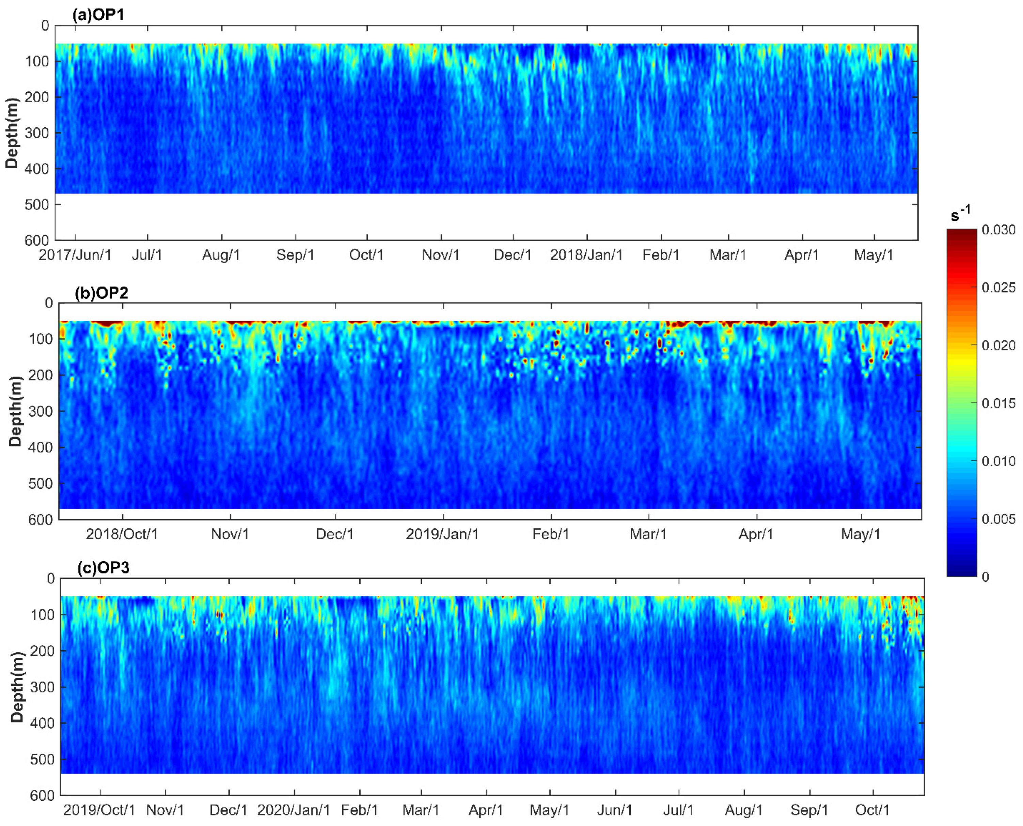This screenshot has width=1023, height=826.
Task: Click the 2019/Oct/1 date label in OP3
Action: [x=99, y=810]
